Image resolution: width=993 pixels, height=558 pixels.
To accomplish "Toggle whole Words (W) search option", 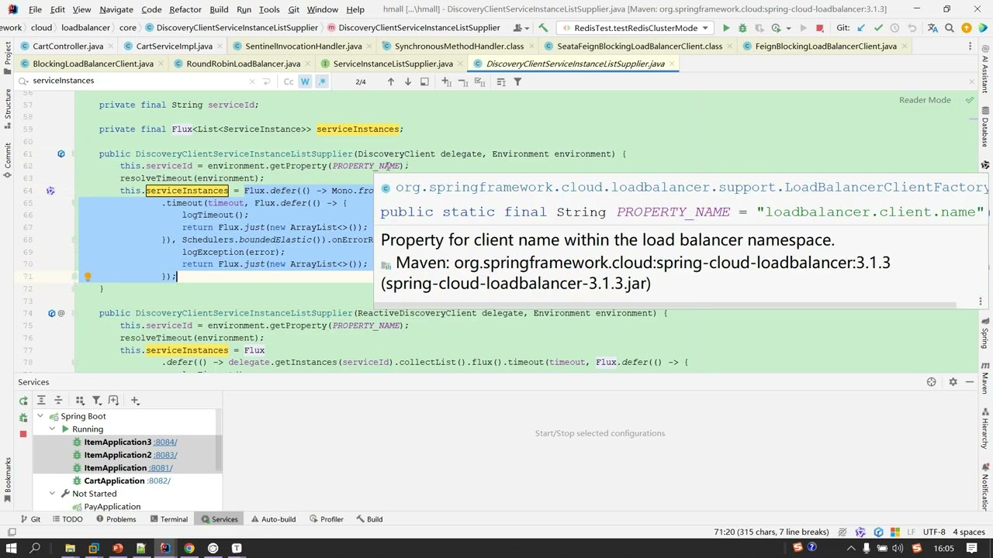I will click(305, 81).
